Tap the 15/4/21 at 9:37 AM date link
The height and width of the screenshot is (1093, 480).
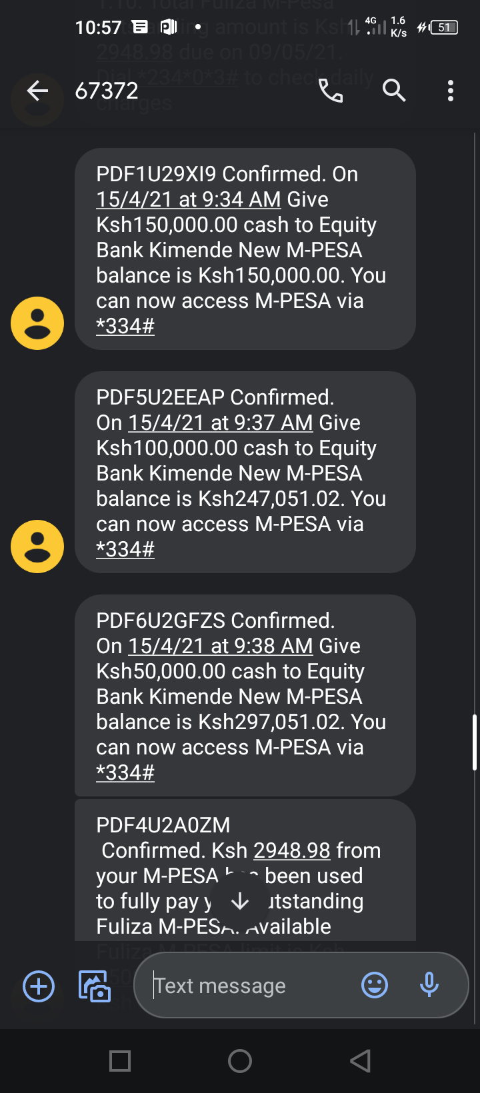[x=221, y=423]
